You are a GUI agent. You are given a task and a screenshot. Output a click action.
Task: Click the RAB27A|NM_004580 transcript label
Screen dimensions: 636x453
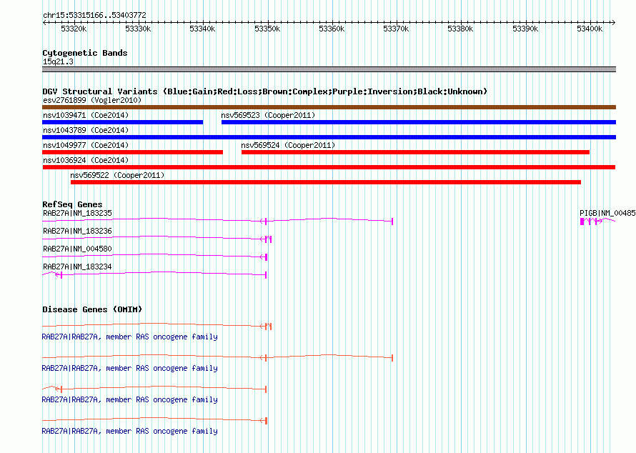[77, 249]
